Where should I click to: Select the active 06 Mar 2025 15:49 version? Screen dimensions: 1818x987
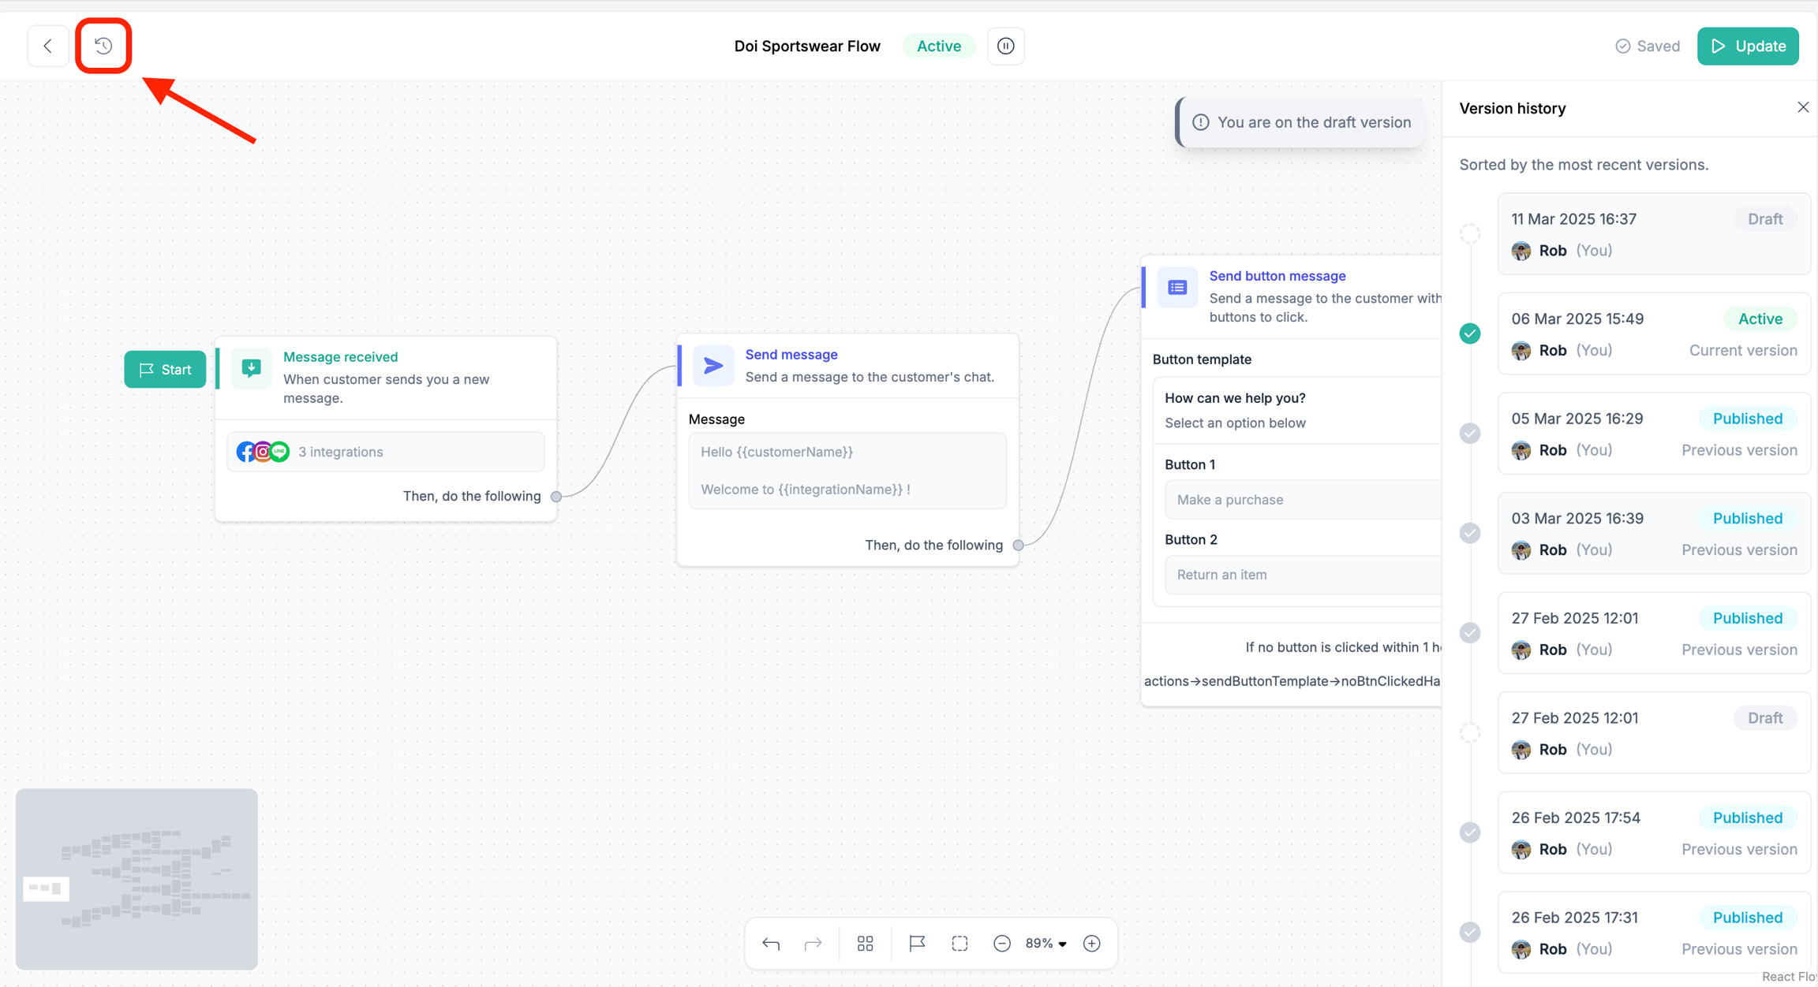(1653, 334)
